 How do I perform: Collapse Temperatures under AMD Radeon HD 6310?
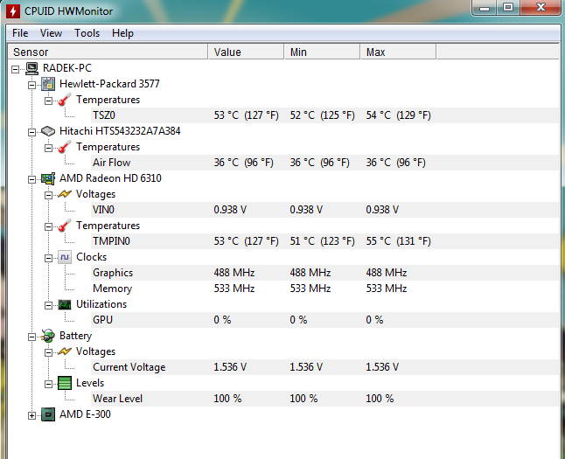coord(48,226)
